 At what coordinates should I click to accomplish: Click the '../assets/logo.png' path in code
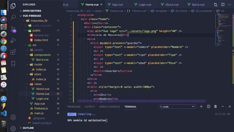(x=141, y=31)
